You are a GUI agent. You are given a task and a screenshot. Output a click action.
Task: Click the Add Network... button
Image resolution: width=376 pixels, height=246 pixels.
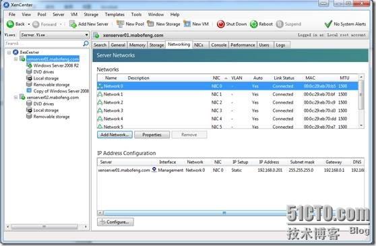pyautogui.click(x=115, y=135)
